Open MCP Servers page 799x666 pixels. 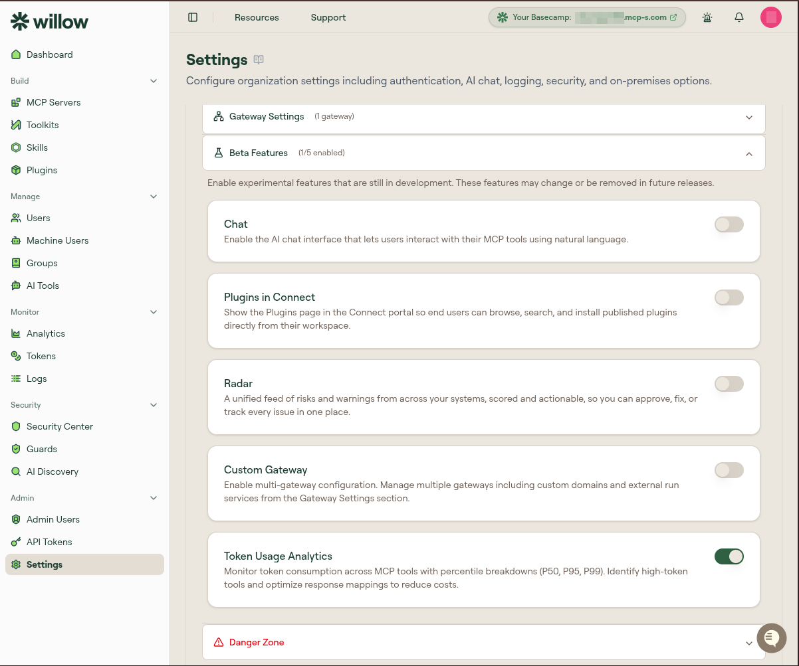pyautogui.click(x=84, y=102)
